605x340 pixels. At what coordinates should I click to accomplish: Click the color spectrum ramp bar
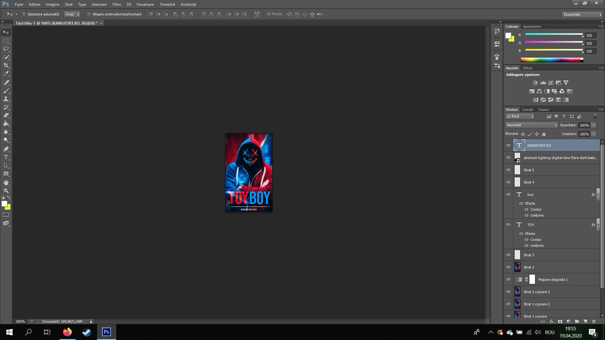point(552,60)
